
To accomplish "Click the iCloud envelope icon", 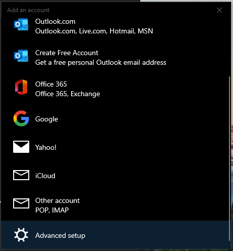I will [21, 175].
